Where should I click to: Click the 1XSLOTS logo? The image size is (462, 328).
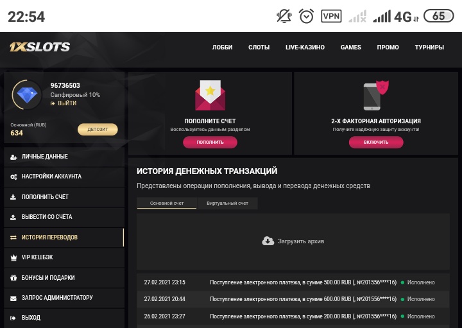tap(40, 47)
